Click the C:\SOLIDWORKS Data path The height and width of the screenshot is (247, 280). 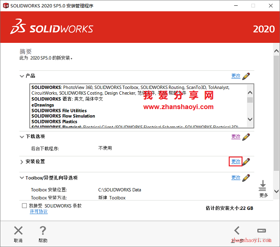120,190
